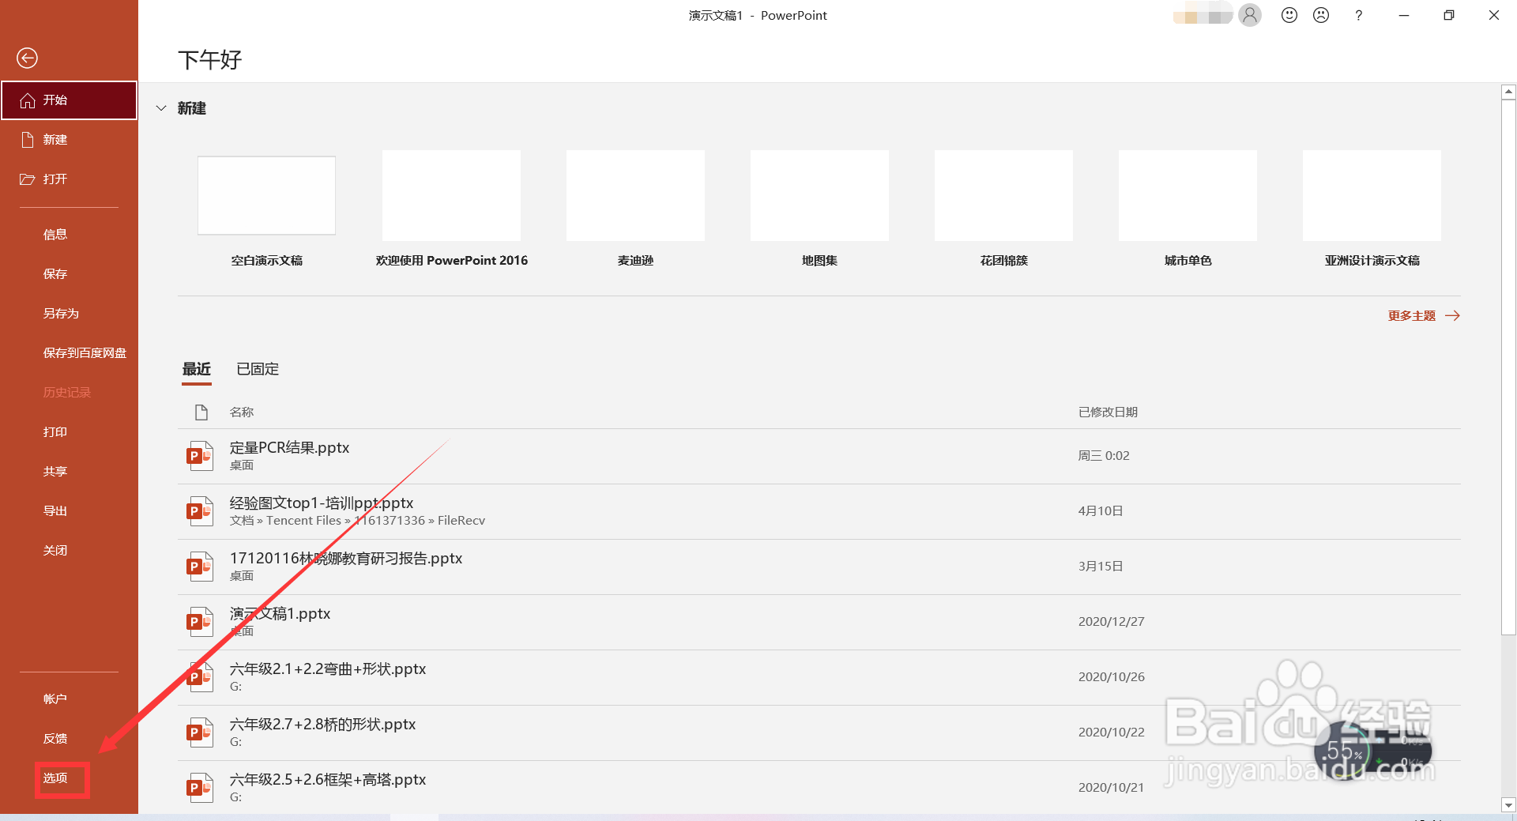Open 信息 in the sidebar
Screen dimensions: 1517x821
point(69,235)
